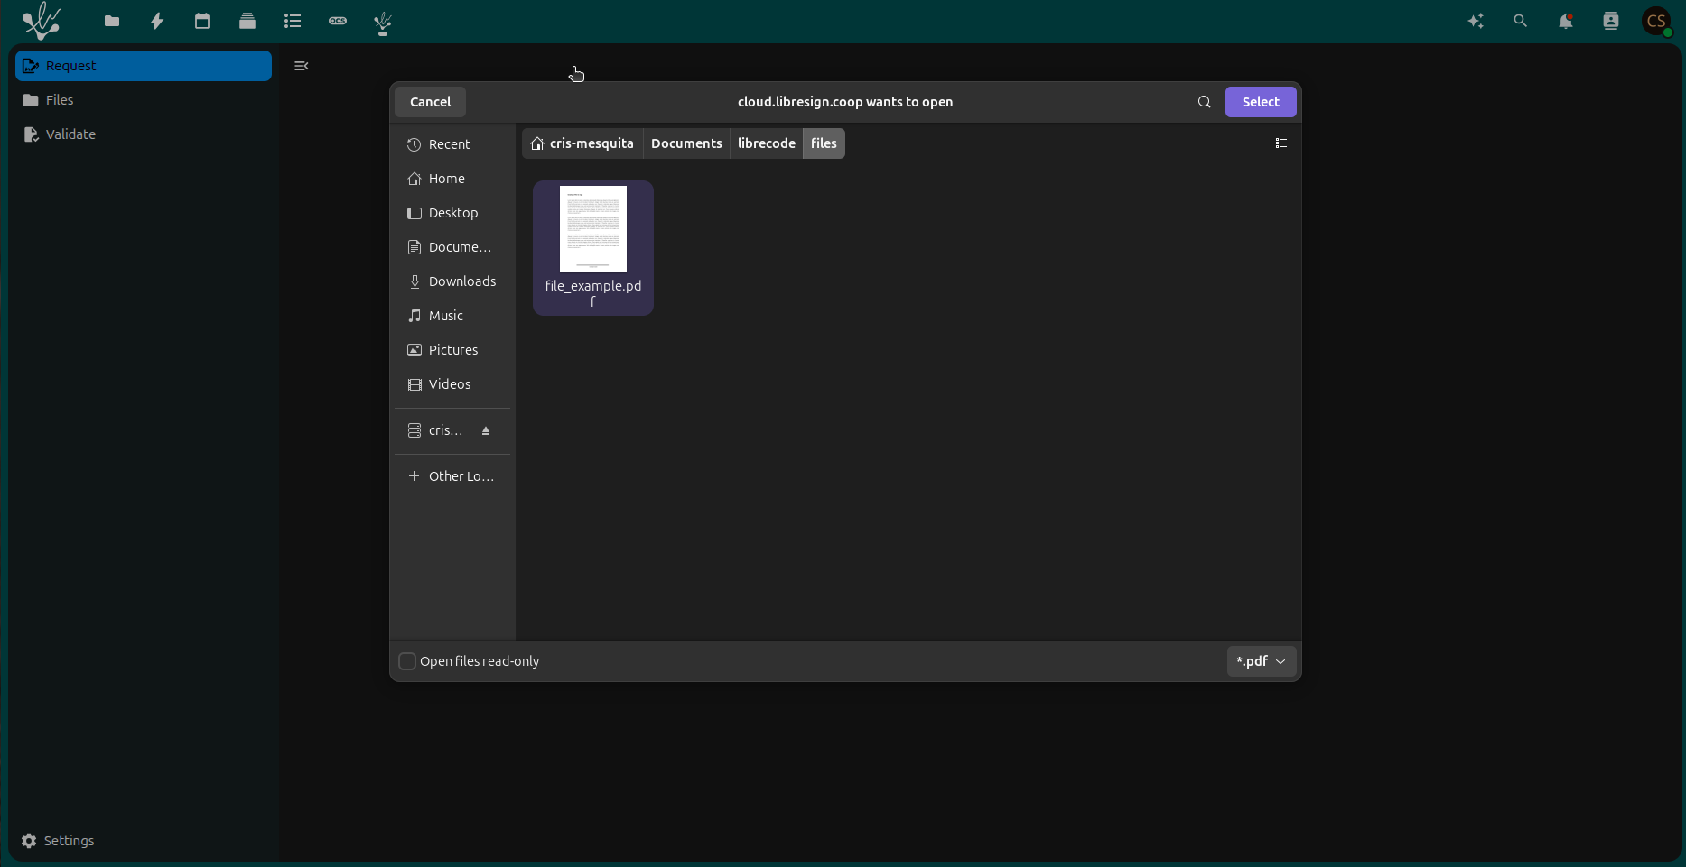
Task: Click search icon in file chooser header
Action: click(x=1205, y=102)
